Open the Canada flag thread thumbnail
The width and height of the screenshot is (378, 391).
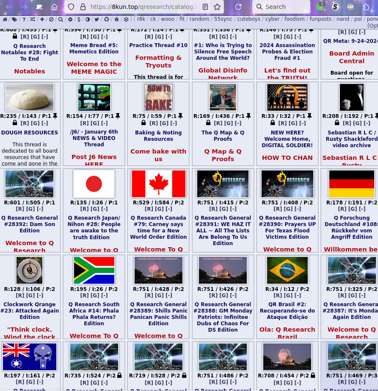(158, 184)
